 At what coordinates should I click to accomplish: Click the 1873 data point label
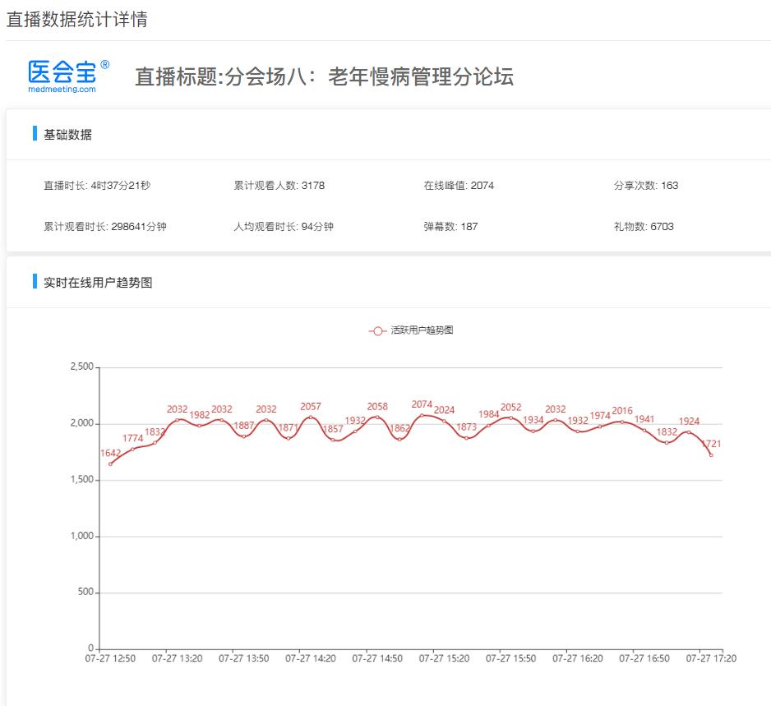click(466, 427)
